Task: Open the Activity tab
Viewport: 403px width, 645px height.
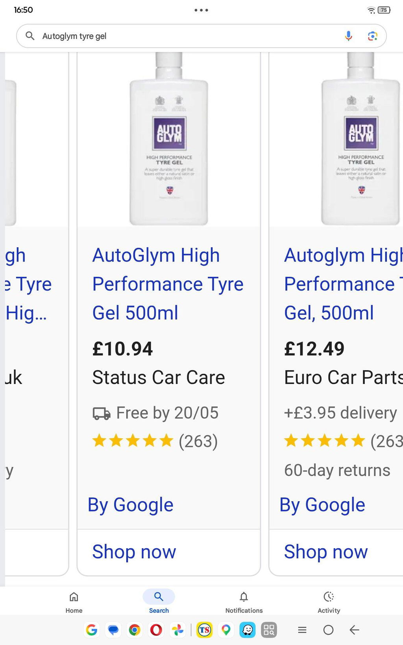Action: click(x=329, y=602)
